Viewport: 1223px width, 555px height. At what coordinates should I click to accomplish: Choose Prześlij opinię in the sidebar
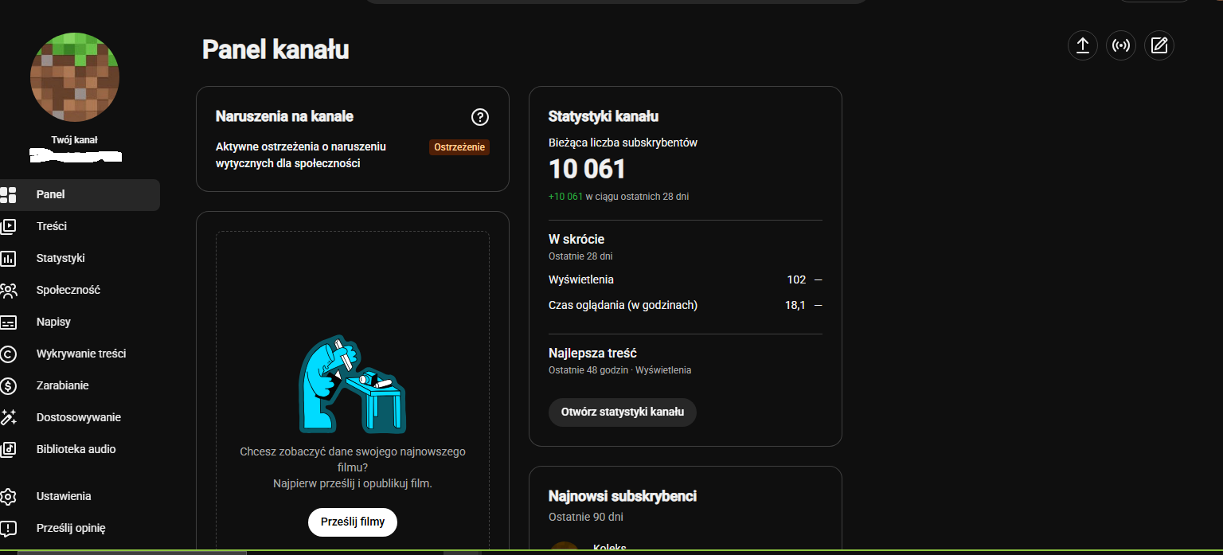point(80,528)
